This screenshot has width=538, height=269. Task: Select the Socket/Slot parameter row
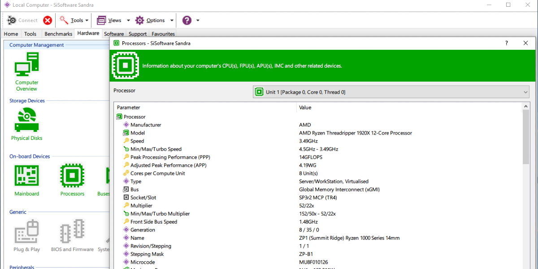(x=318, y=197)
